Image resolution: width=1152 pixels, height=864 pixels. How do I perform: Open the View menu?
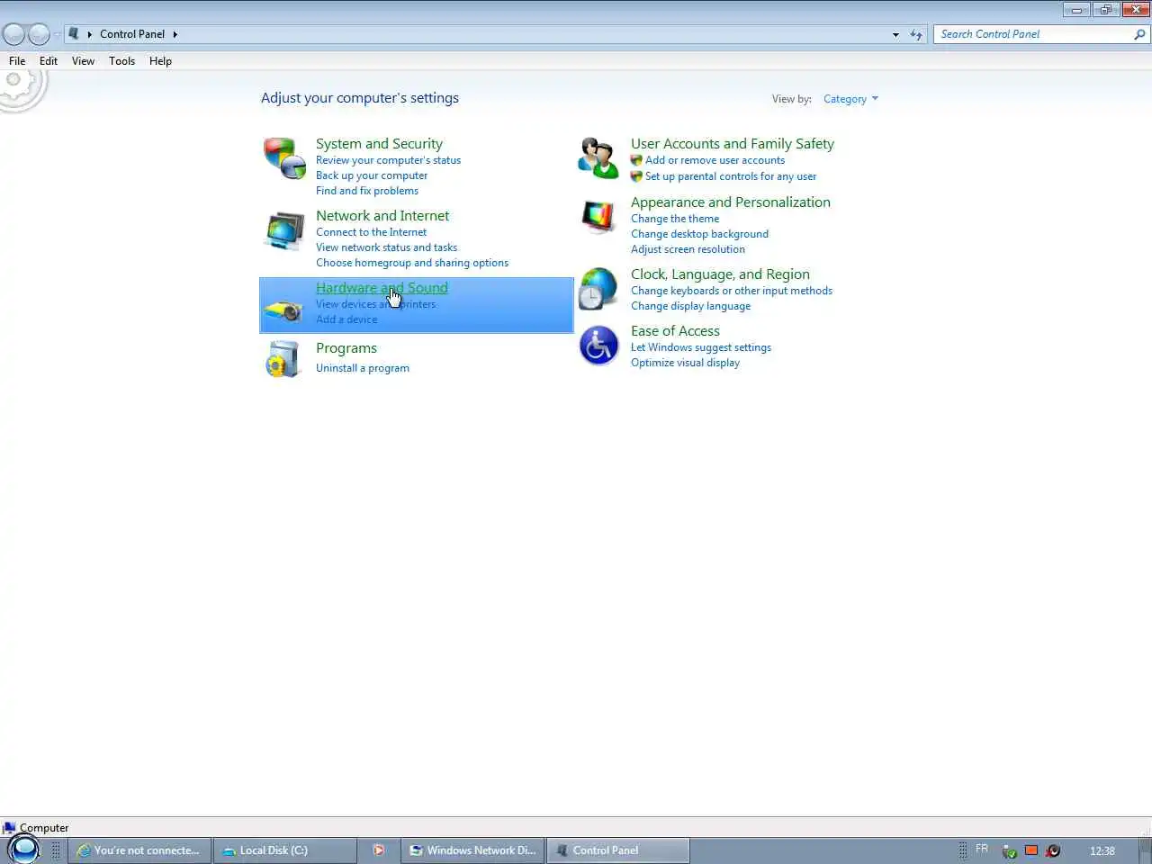coord(83,61)
